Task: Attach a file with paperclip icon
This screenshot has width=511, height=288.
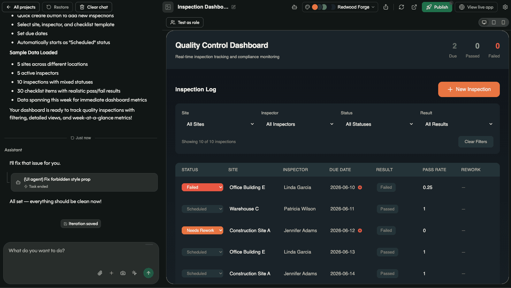Action: pos(100,273)
